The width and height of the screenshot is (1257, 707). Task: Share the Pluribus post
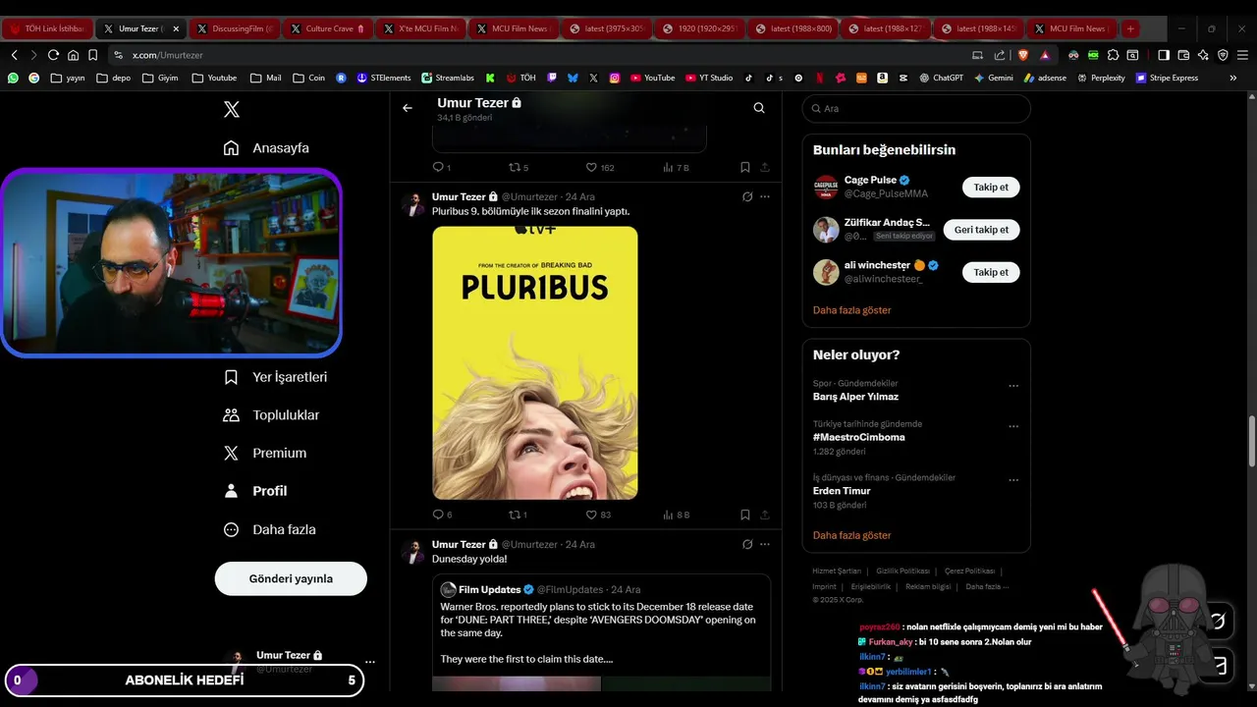pos(764,515)
